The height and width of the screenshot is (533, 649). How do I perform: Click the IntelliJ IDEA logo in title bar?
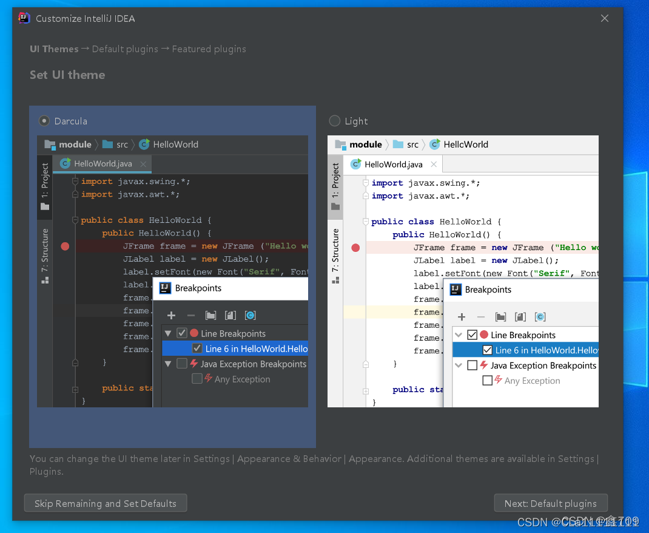pyautogui.click(x=24, y=18)
